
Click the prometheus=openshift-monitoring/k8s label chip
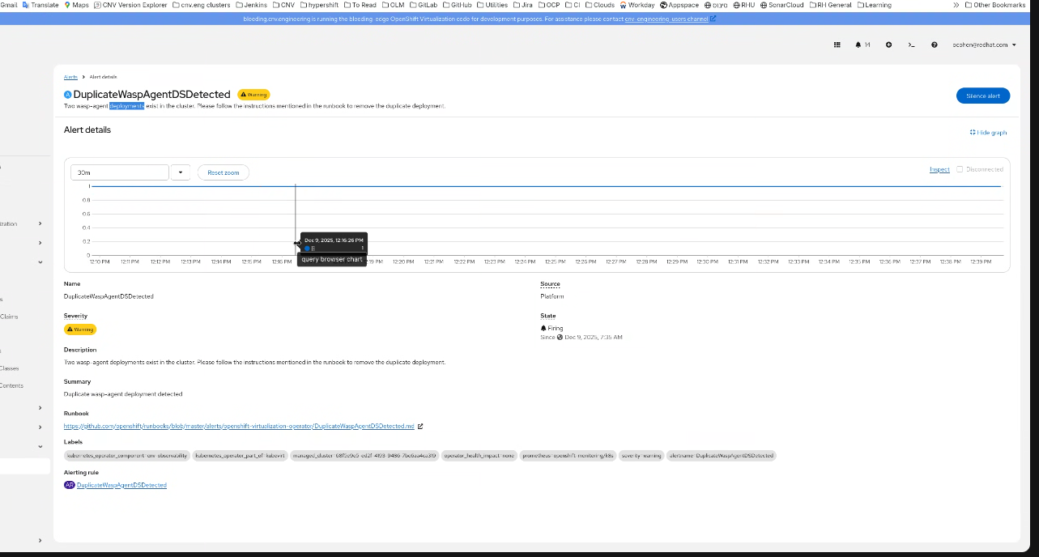(x=568, y=455)
